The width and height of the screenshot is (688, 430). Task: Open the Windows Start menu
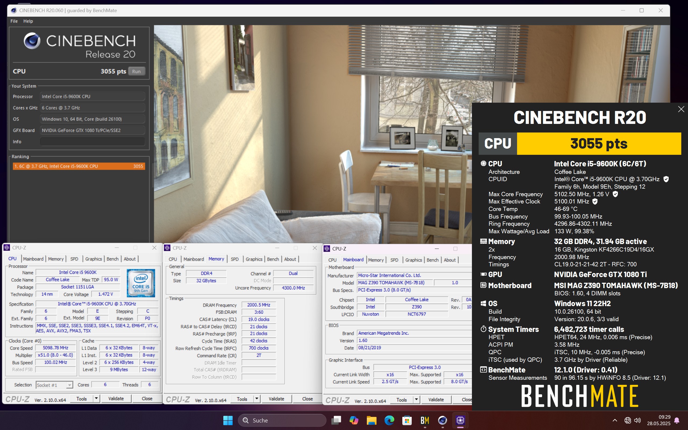228,420
